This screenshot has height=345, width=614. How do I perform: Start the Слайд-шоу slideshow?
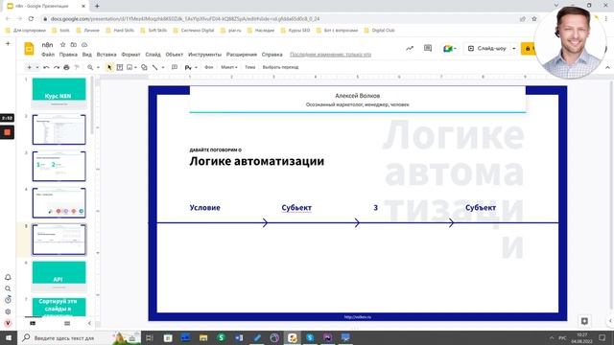487,49
